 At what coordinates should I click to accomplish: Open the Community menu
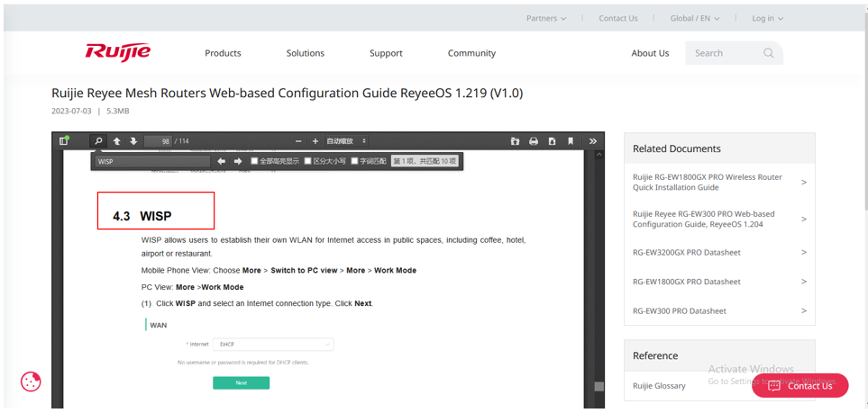point(471,53)
